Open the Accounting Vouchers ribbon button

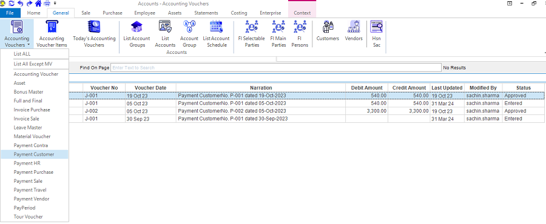click(x=17, y=33)
